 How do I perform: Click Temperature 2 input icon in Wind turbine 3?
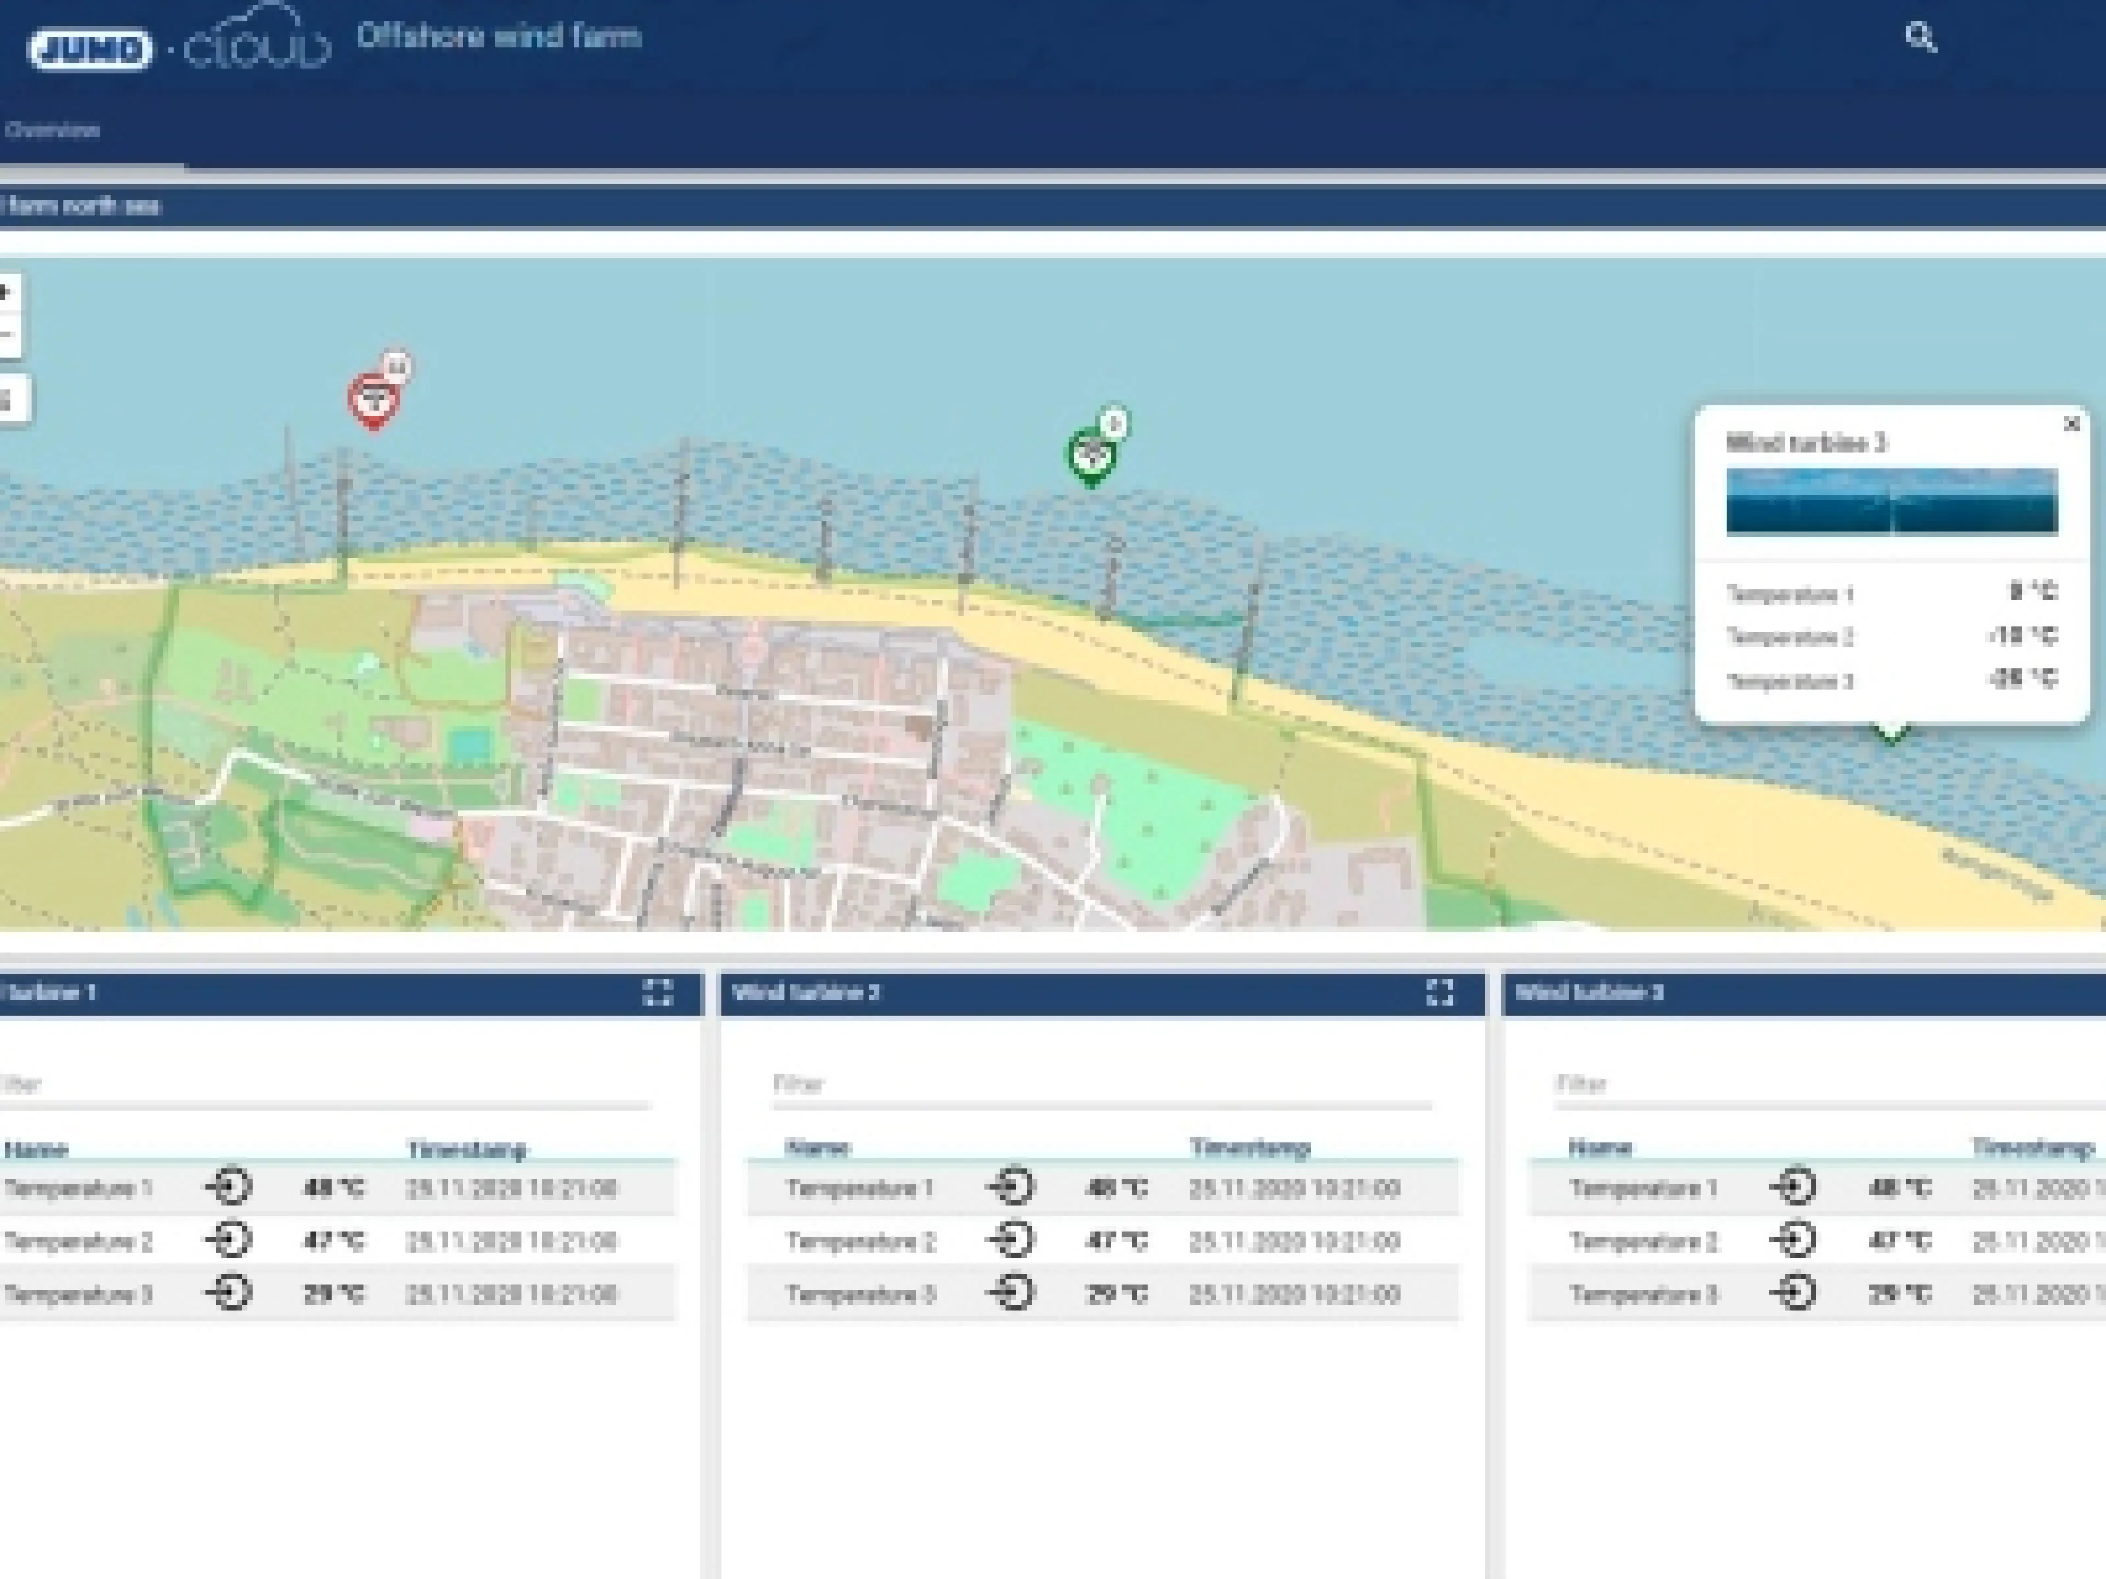click(x=1794, y=1240)
